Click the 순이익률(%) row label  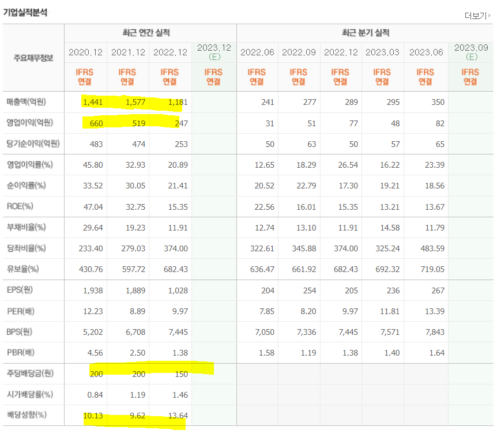coord(26,186)
